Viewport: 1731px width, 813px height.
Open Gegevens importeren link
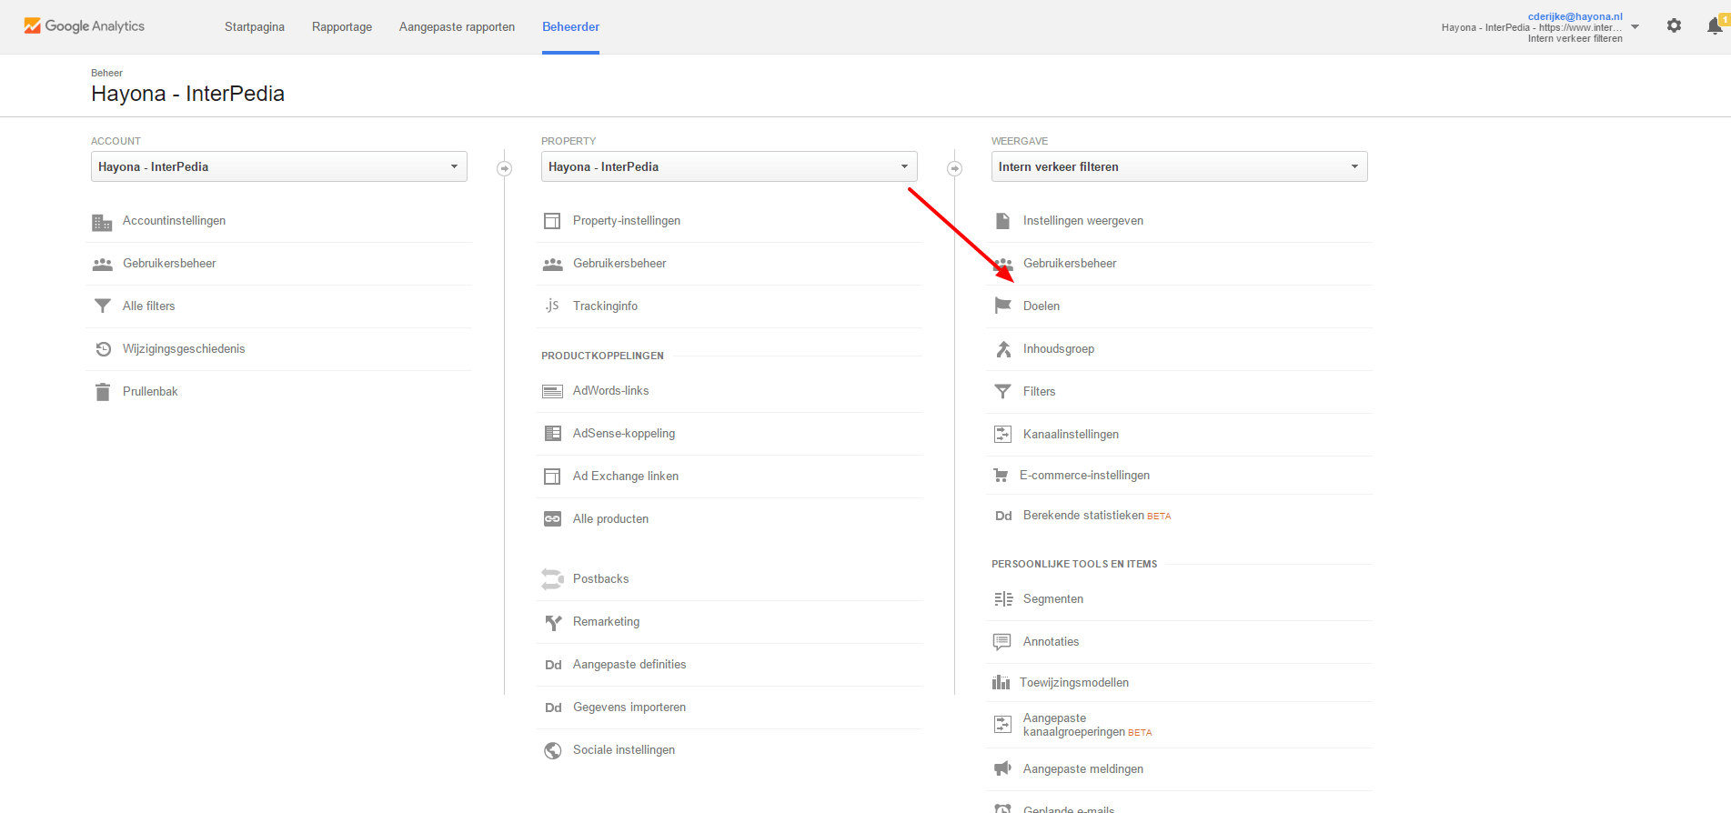[x=629, y=708]
